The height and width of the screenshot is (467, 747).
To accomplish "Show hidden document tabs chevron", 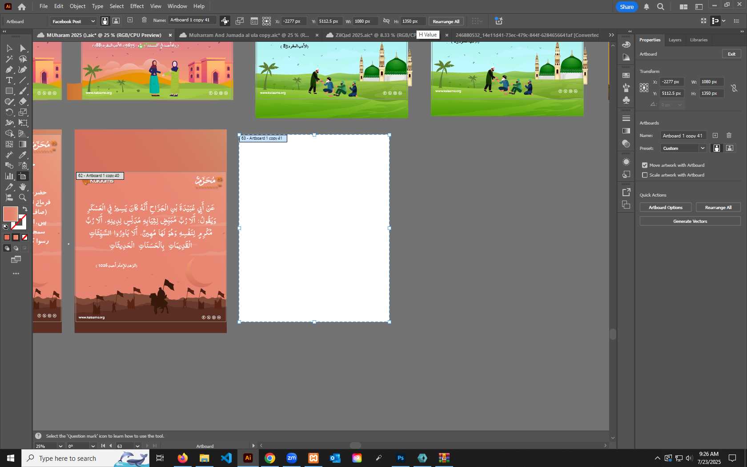I will pos(611,35).
